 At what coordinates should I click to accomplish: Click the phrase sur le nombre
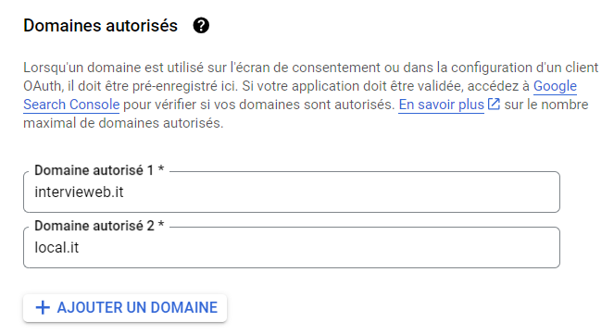pos(546,105)
